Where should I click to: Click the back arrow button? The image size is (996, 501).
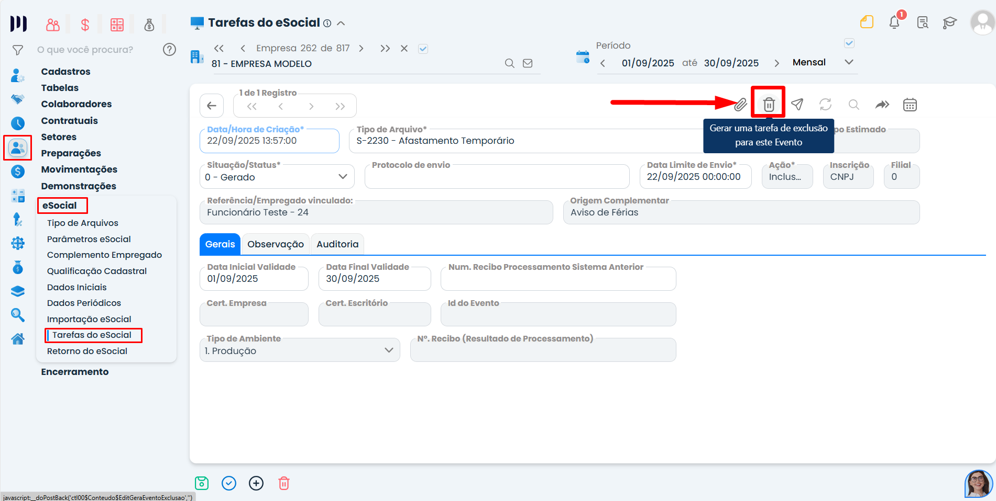[212, 106]
